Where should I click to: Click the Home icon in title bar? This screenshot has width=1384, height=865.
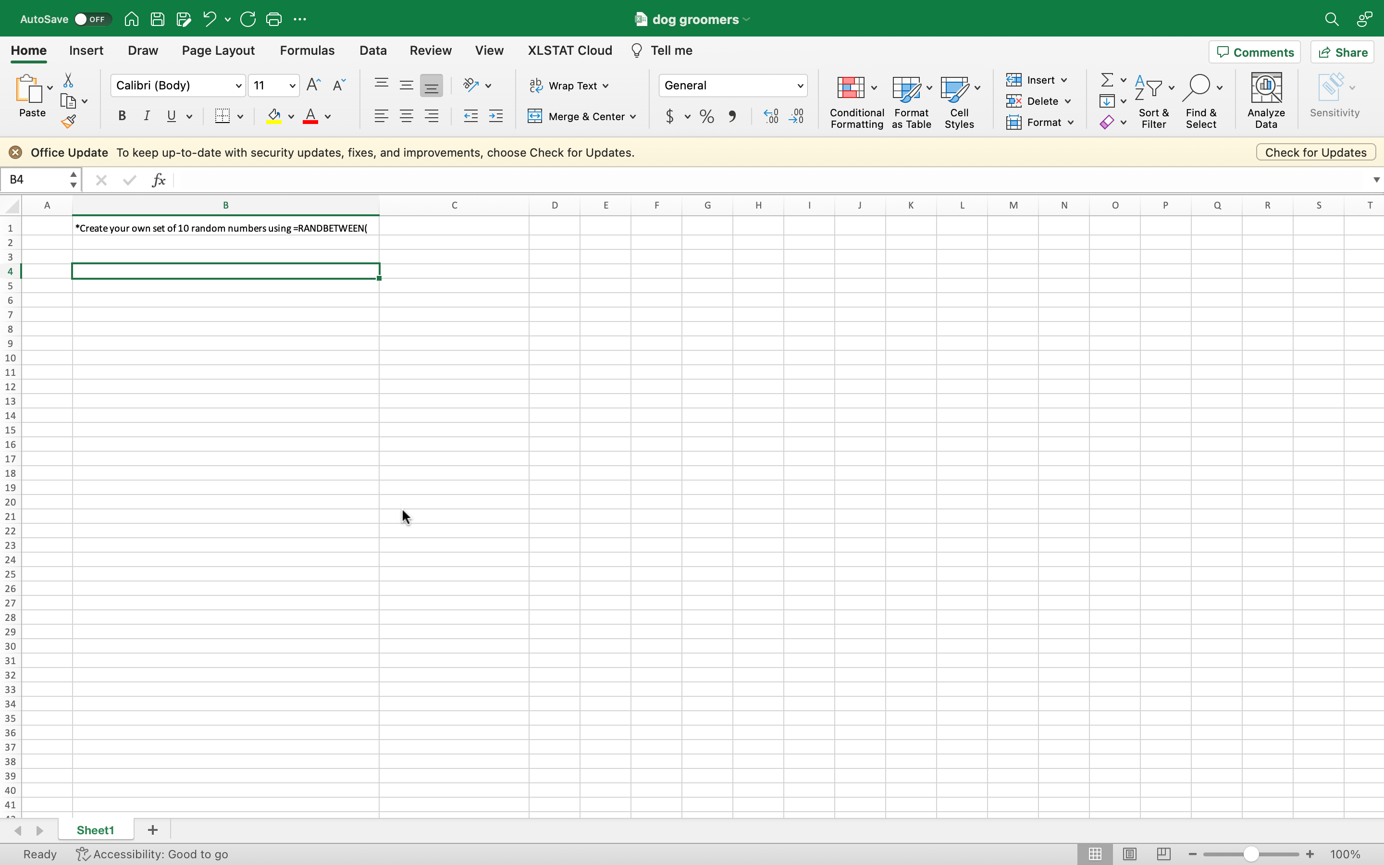132,19
